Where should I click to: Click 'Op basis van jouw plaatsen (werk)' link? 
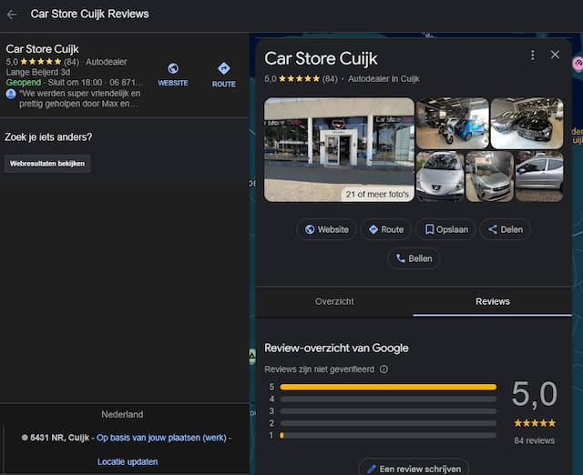(161, 438)
